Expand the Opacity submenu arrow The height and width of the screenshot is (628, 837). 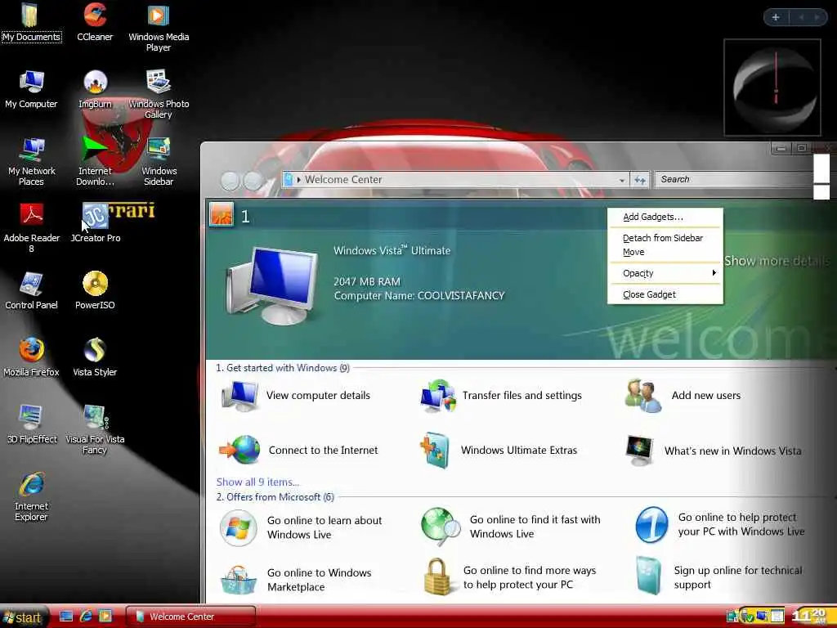714,273
